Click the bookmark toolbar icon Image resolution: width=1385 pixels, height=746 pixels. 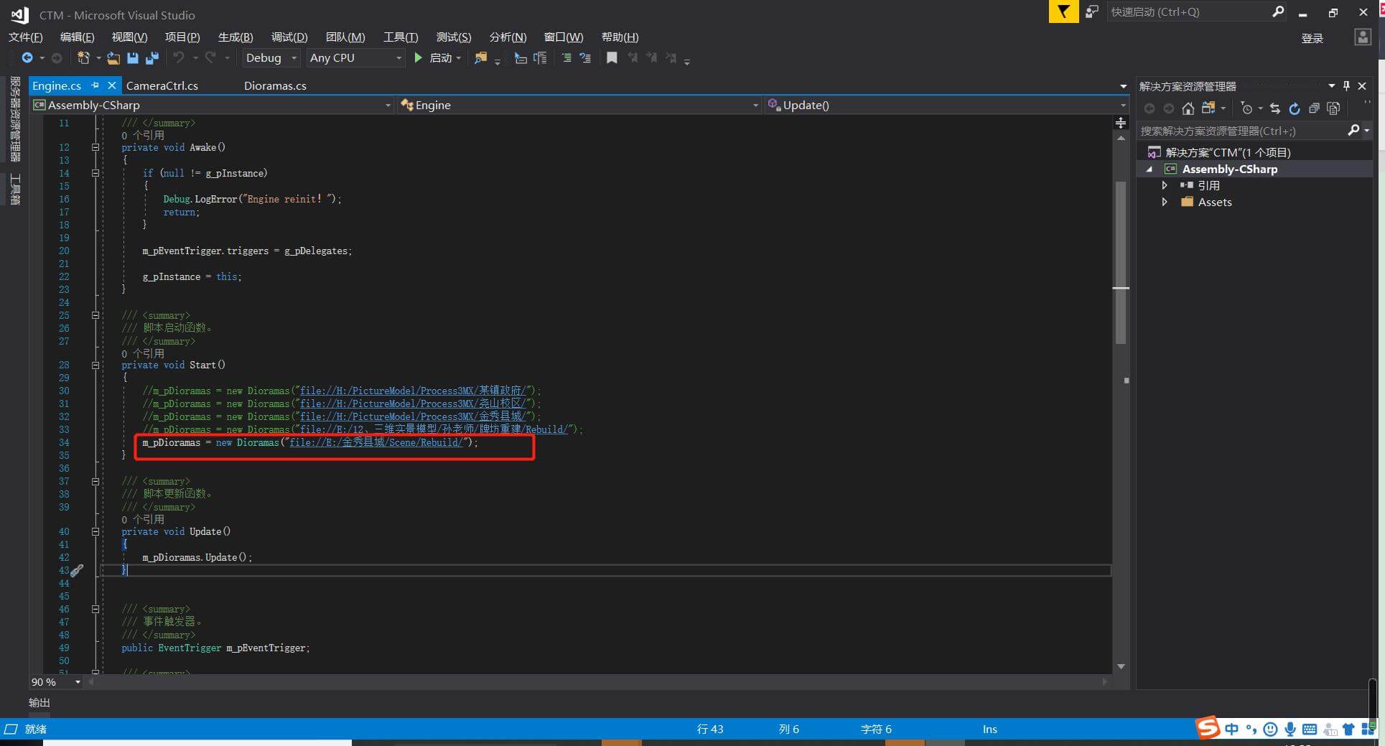612,58
